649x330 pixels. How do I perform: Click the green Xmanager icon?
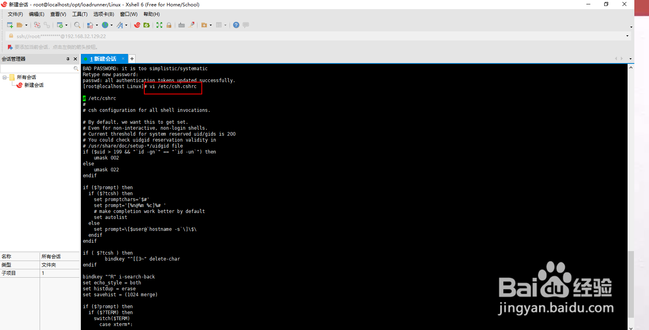[x=147, y=25]
